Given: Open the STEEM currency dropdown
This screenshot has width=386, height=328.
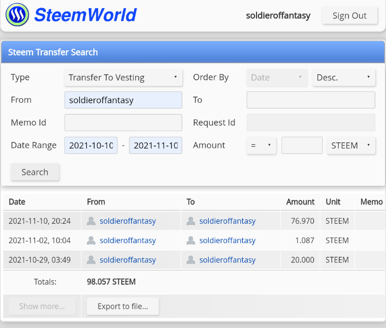Looking at the screenshot, I should coord(351,145).
